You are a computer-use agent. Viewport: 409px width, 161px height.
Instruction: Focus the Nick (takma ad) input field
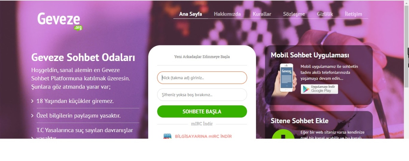[x=202, y=78]
